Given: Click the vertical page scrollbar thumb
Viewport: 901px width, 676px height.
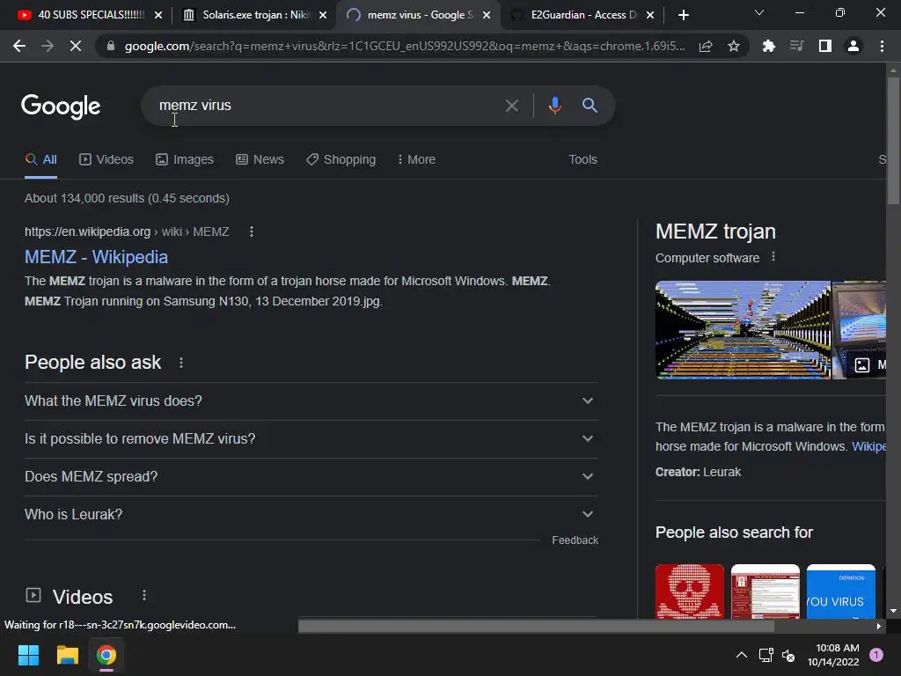Looking at the screenshot, I should pos(893,140).
